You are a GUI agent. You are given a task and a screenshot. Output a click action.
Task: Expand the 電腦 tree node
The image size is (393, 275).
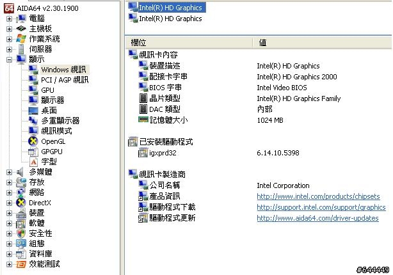pyautogui.click(x=9, y=19)
